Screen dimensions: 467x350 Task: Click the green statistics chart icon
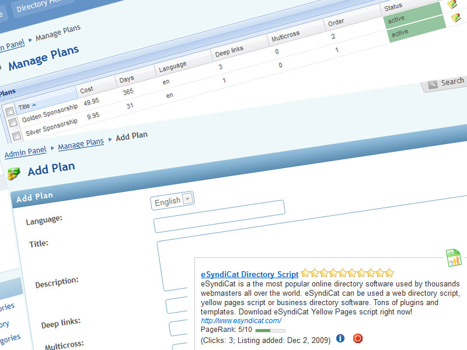pos(454,258)
